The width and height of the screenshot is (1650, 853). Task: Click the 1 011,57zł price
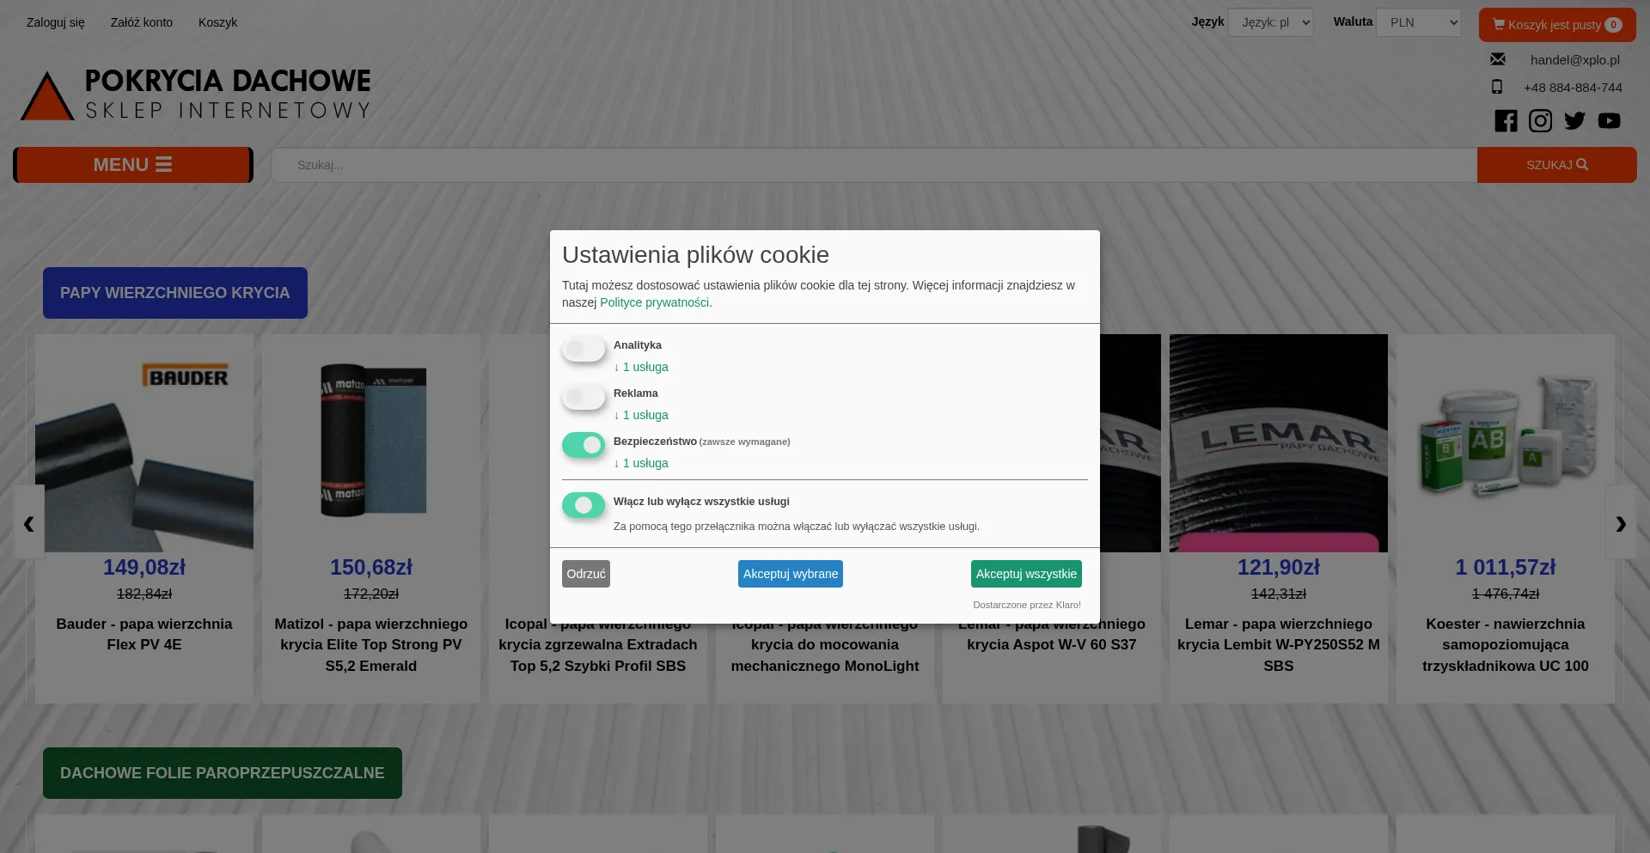pyautogui.click(x=1506, y=568)
